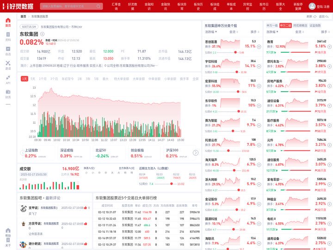Switch the chart to 换手率

coord(185,79)
